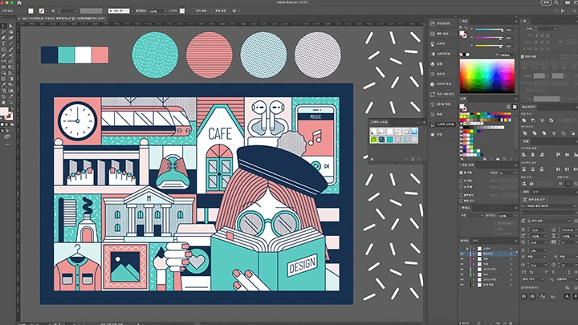
Task: Enable the Blending Mode checkbox in Magic Wand panel
Action: (x=461, y=201)
